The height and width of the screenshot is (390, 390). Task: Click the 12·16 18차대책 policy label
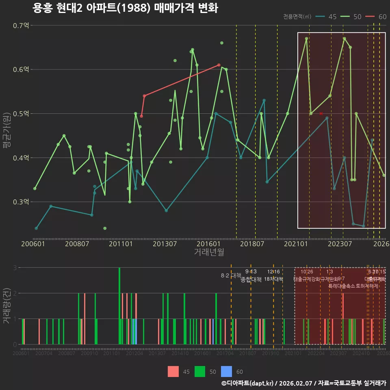point(273,275)
